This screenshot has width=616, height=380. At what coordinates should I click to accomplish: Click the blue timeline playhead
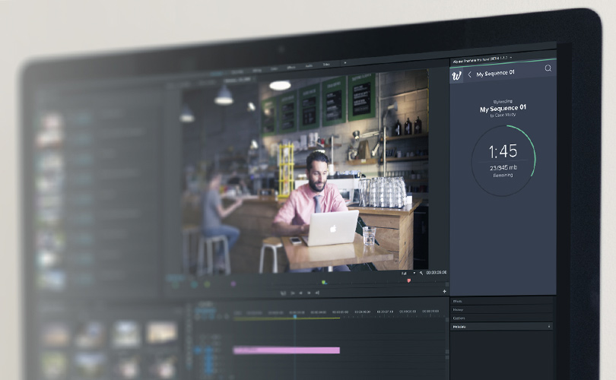click(295, 316)
